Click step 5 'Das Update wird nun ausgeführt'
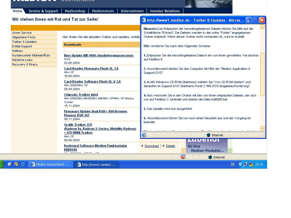This screenshot has width=291, height=218. 168,109
